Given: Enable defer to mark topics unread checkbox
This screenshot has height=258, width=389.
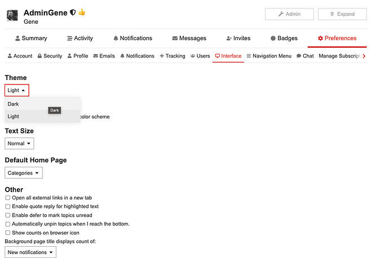Looking at the screenshot, I should tap(8, 215).
